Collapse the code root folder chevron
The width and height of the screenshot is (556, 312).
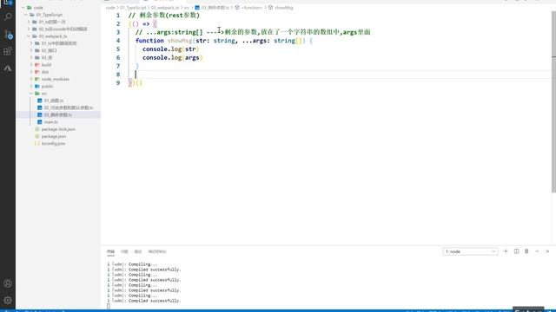(23, 8)
